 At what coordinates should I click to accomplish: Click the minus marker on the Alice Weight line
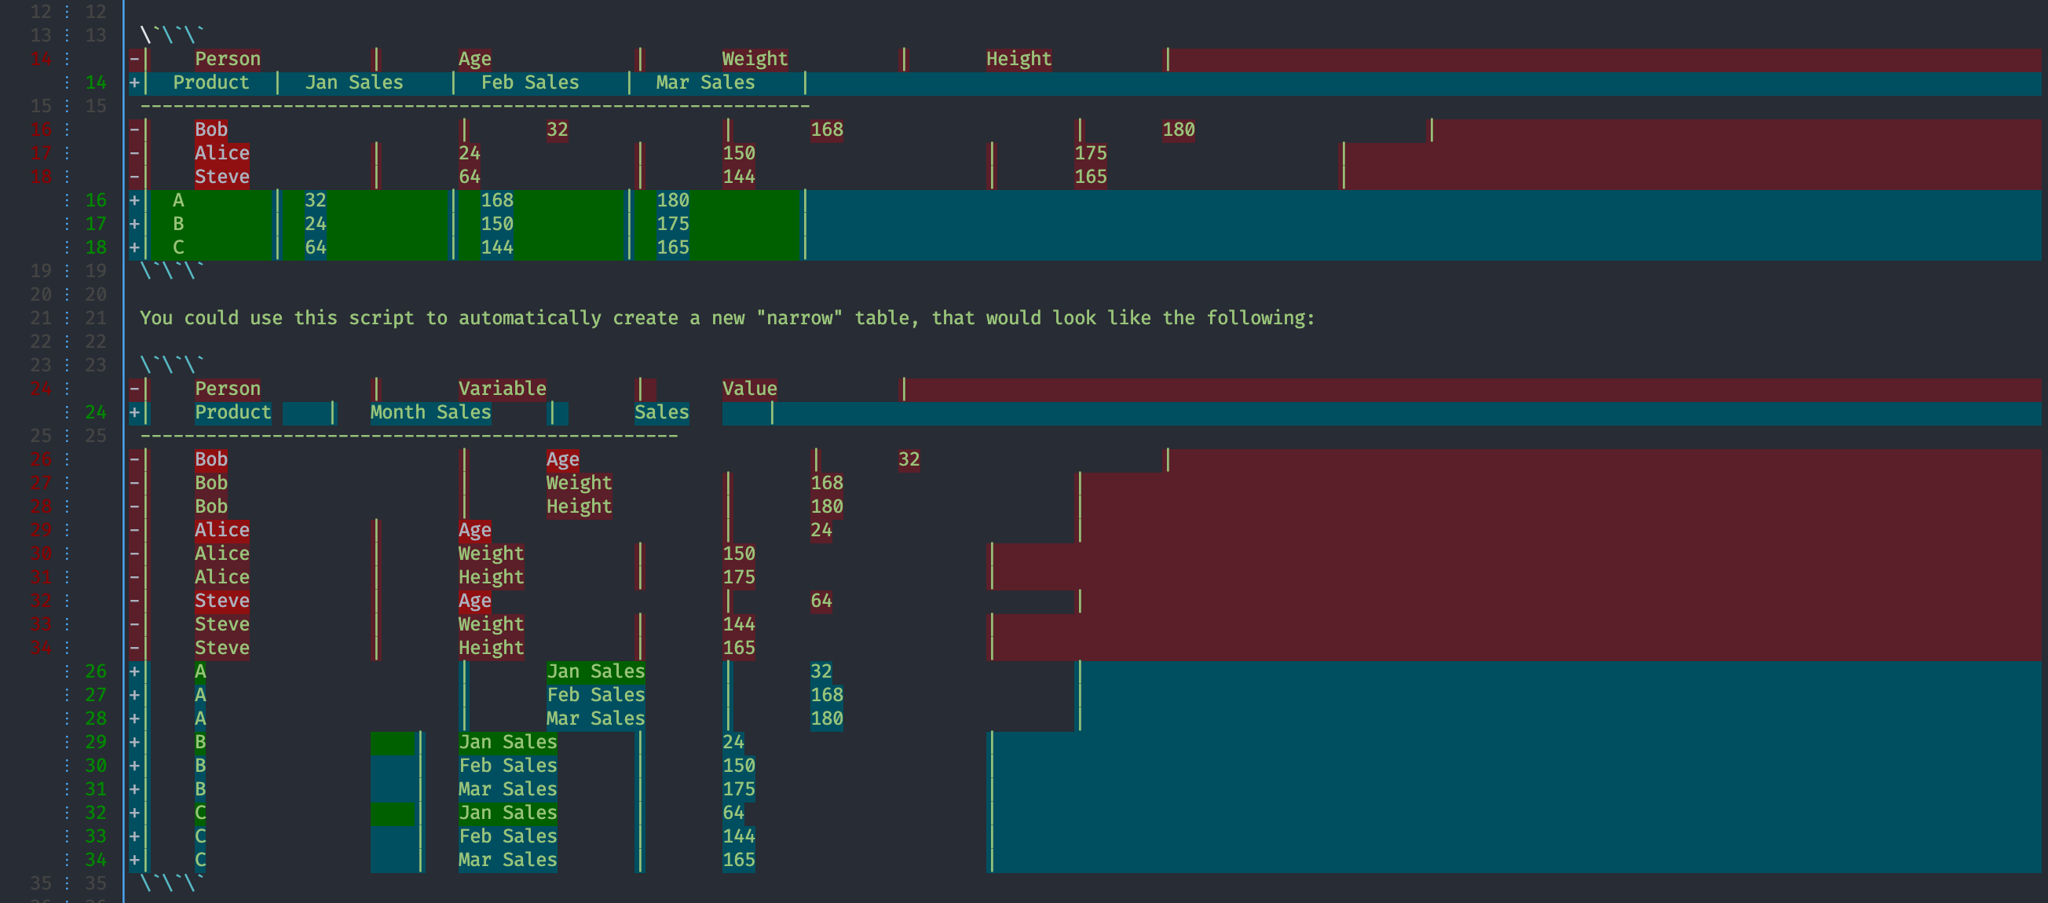[x=135, y=554]
